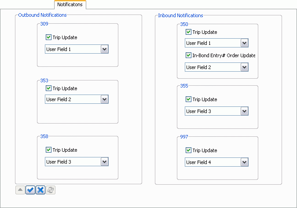This screenshot has width=297, height=208.
Task: Expand User Field 4 dropdown under 997
Action: [245, 162]
